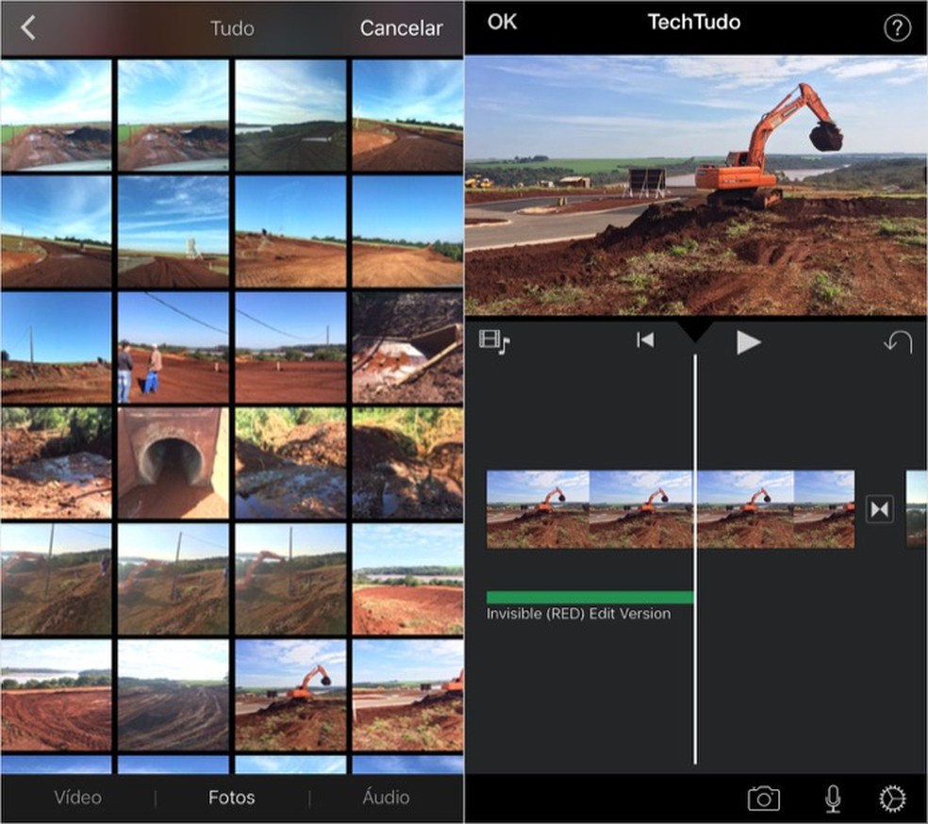Play the project preview
This screenshot has width=928, height=824.
click(748, 342)
